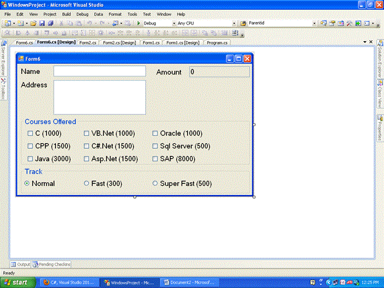Expand the New Project icon dropdown arrow
384x288 pixels.
14,23
